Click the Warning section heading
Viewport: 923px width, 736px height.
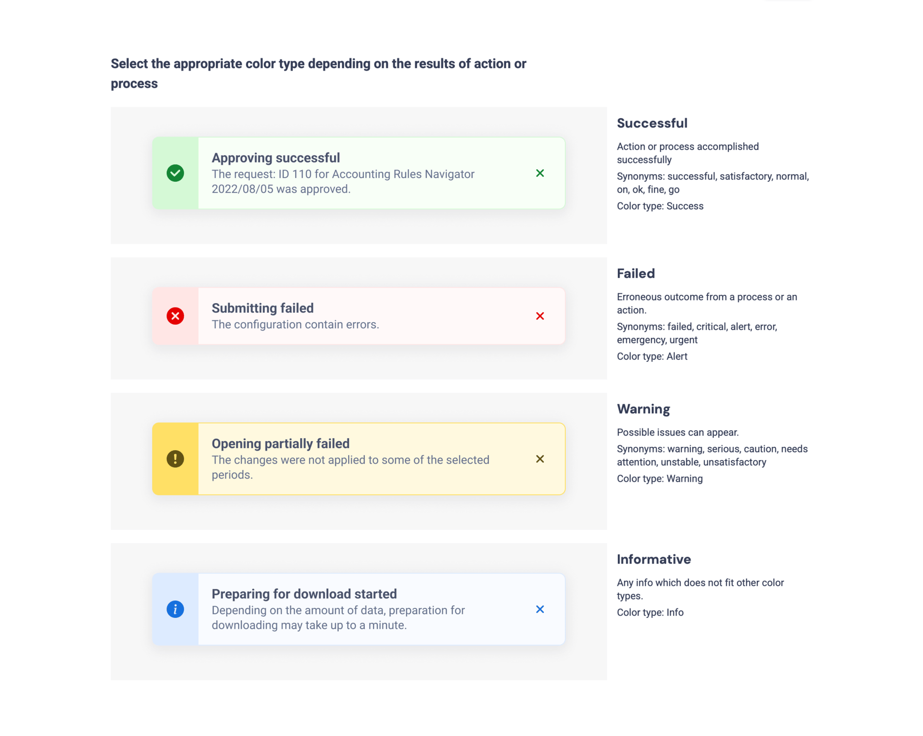[643, 409]
